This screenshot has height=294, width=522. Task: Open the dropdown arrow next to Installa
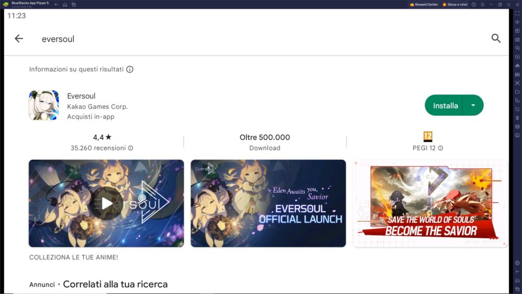point(473,105)
